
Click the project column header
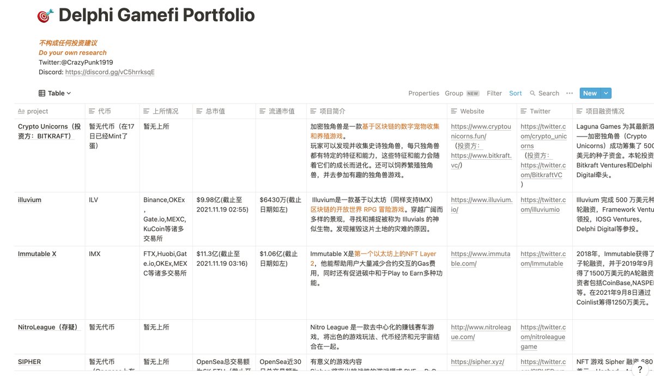click(50, 111)
